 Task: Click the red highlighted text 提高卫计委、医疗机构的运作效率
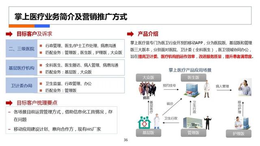[167, 57]
